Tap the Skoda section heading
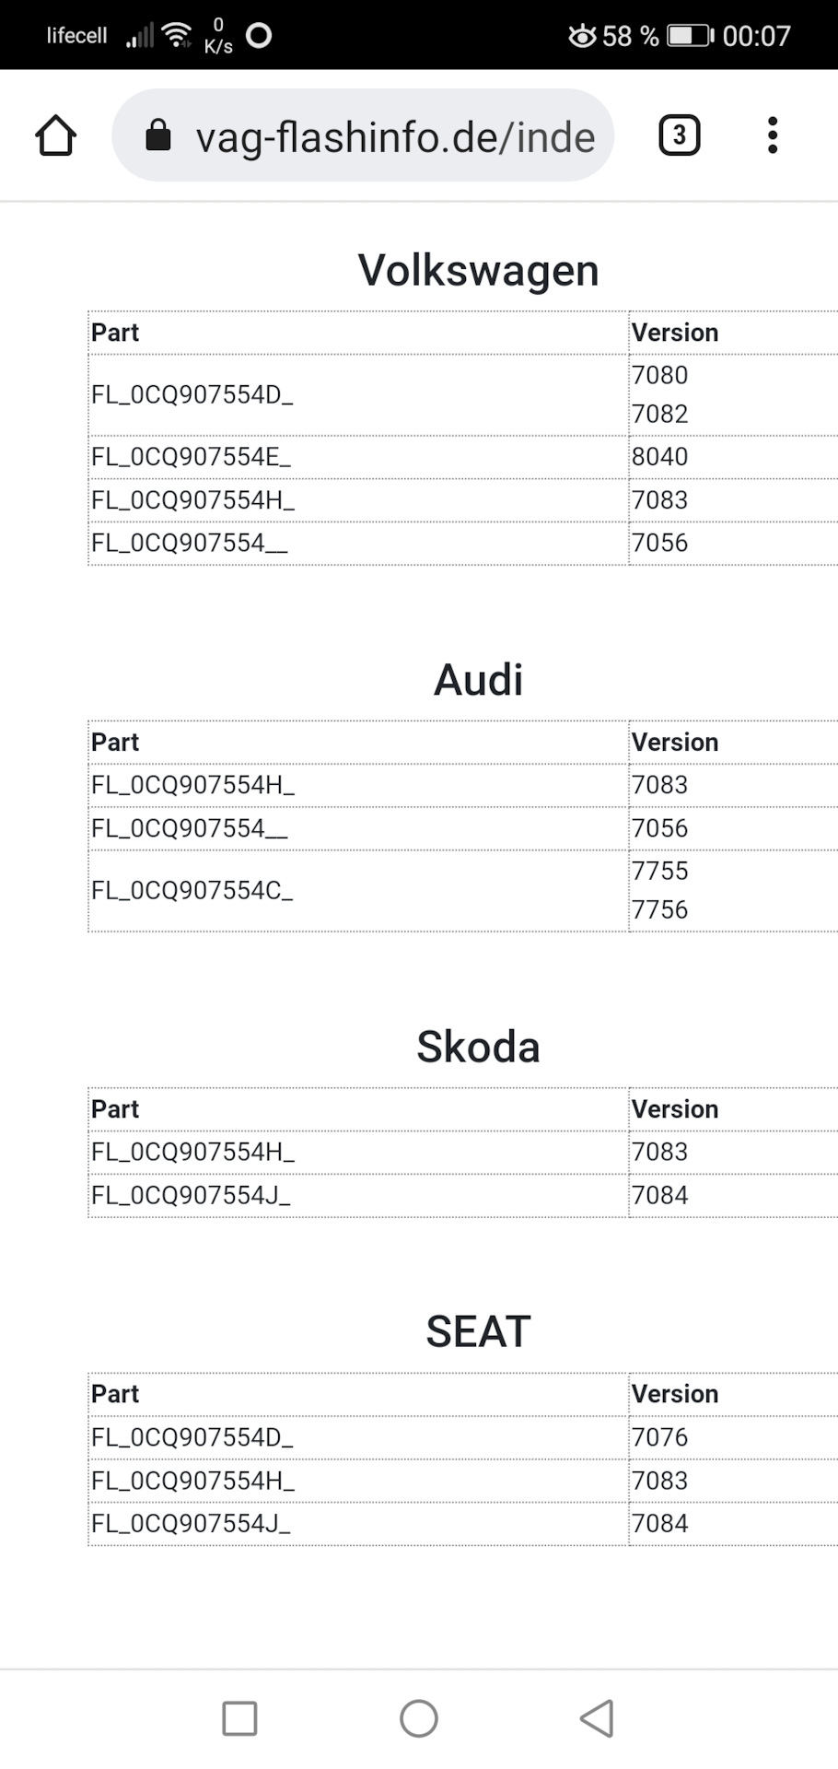 tap(478, 1048)
